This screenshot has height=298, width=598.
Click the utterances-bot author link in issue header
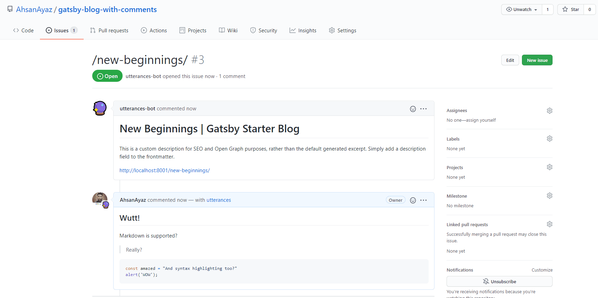click(x=143, y=76)
